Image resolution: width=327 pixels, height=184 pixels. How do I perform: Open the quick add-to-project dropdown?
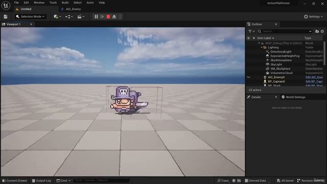[x=57, y=16]
